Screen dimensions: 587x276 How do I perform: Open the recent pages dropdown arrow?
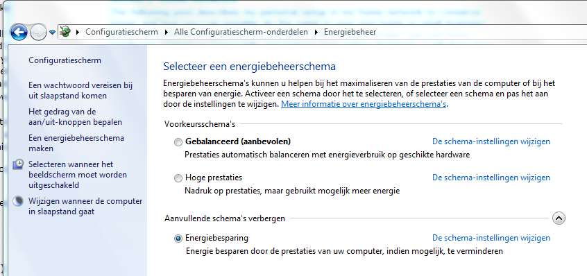coord(53,33)
